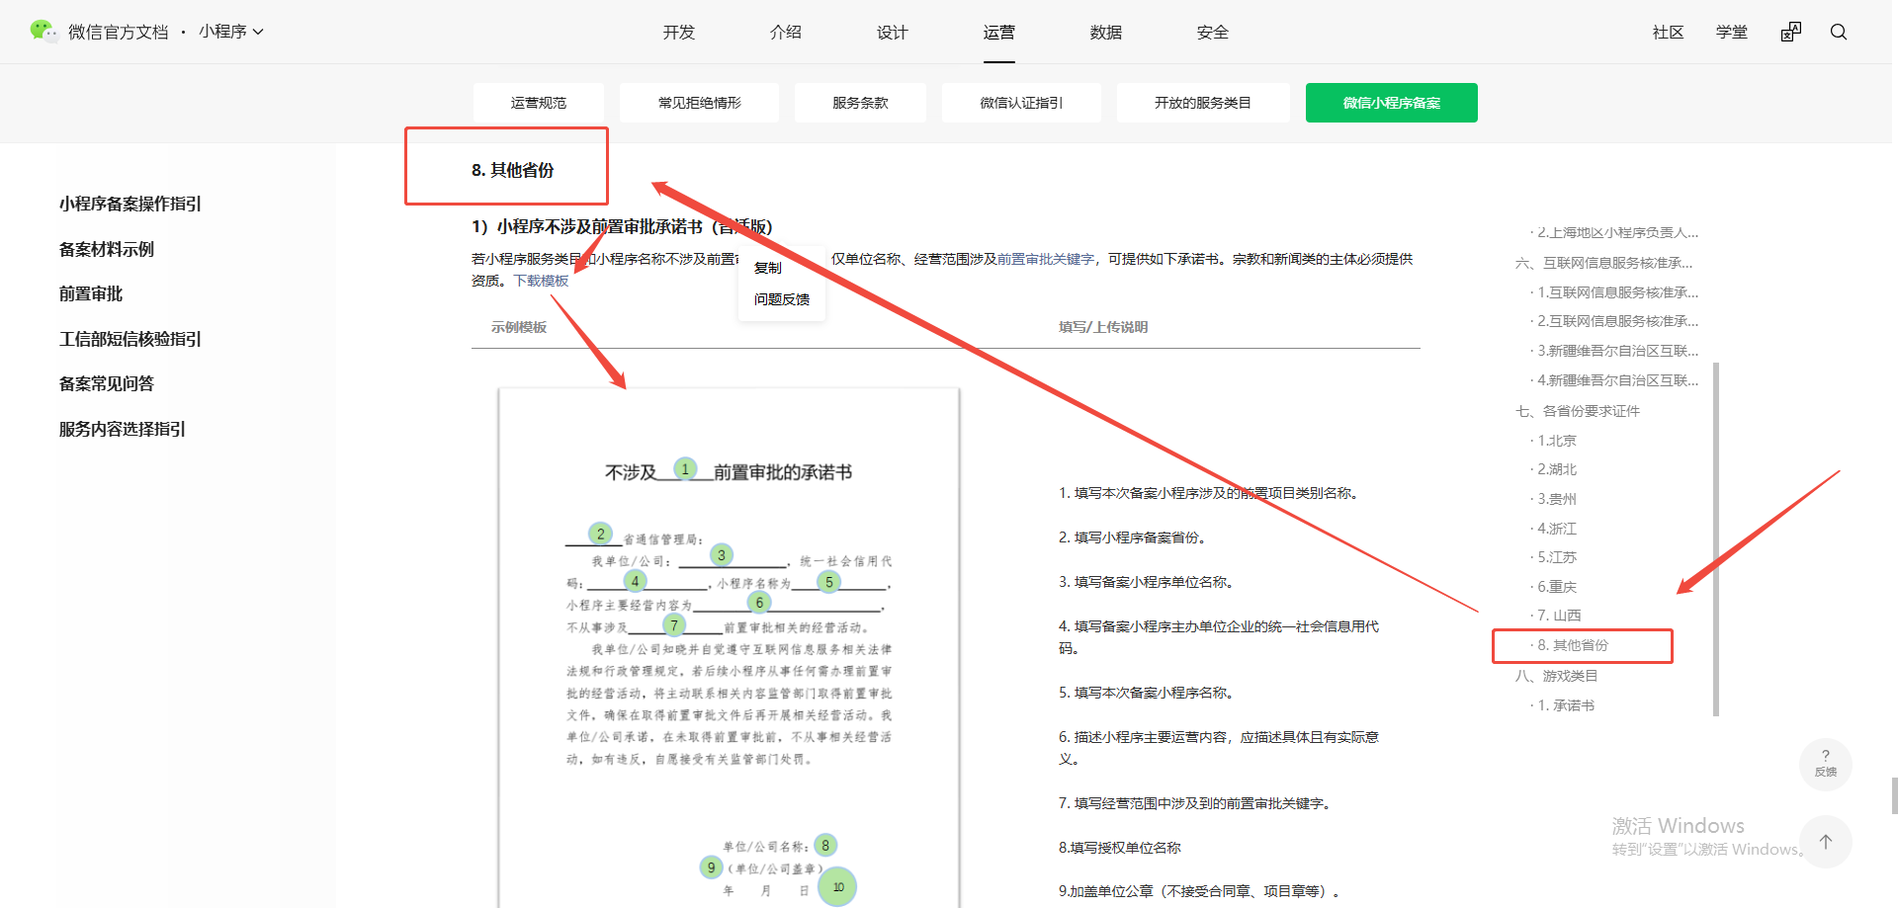Select the 运营规范 tab
Viewport: 1898px width, 908px height.
pyautogui.click(x=538, y=103)
